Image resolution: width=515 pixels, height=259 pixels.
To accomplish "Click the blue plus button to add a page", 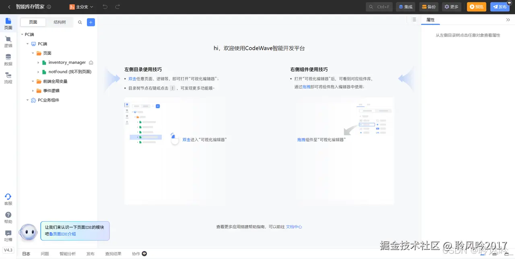I will coord(91,22).
